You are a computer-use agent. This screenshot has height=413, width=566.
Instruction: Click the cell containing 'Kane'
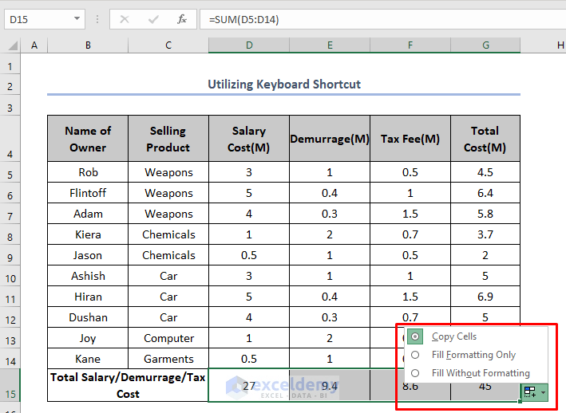tap(88, 359)
